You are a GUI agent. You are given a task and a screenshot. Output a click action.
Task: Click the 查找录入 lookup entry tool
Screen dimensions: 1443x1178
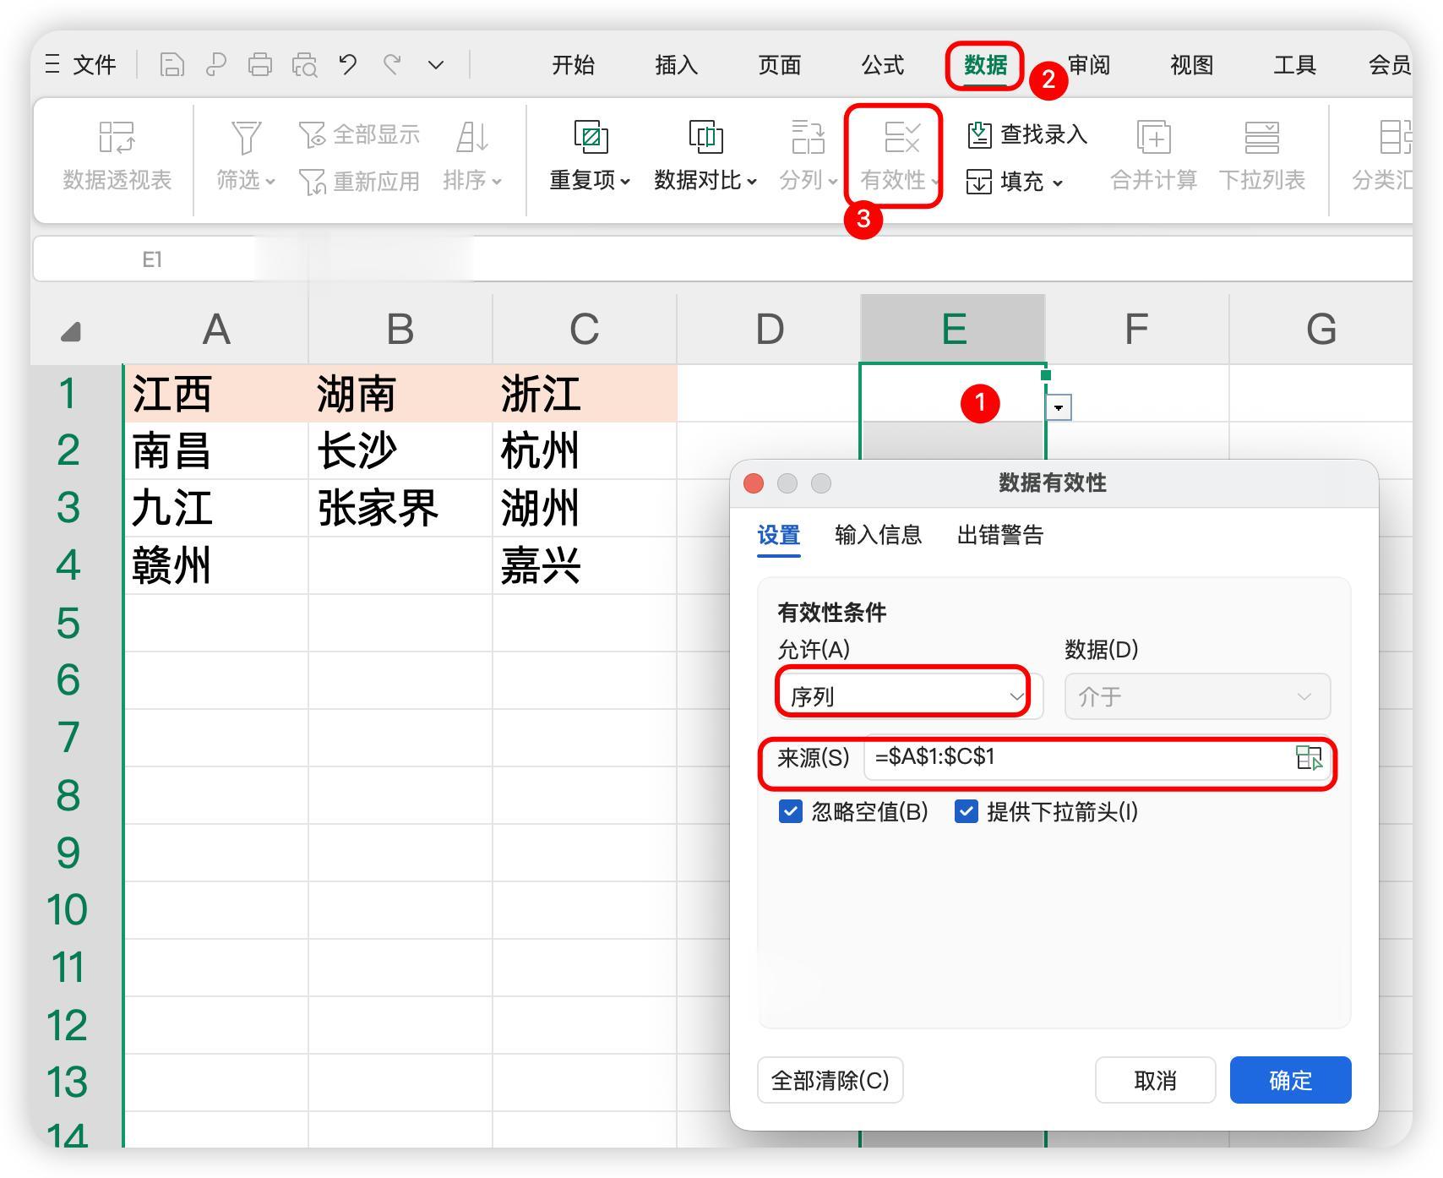1027,134
